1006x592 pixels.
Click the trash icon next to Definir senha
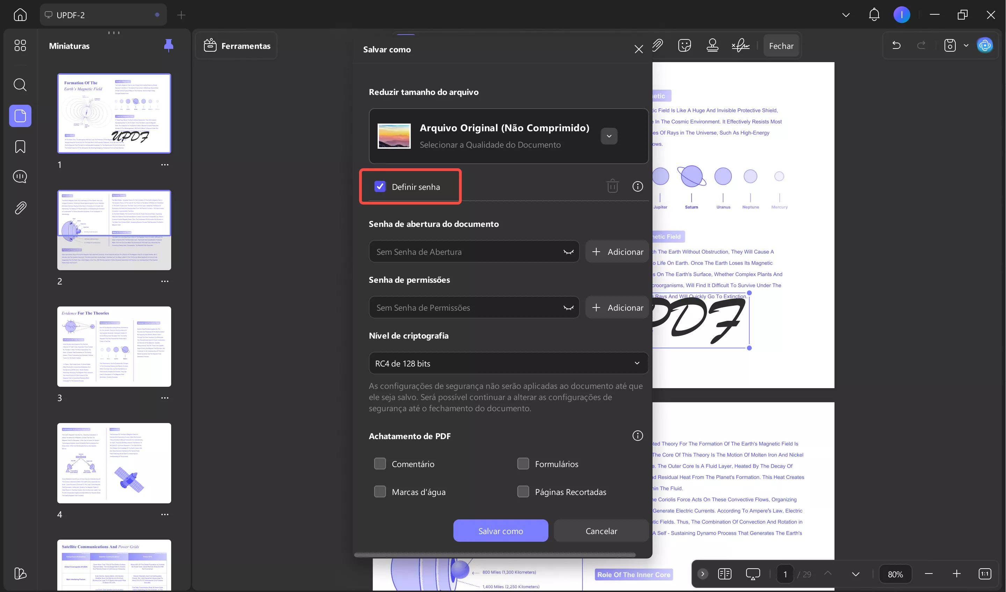coord(612,186)
